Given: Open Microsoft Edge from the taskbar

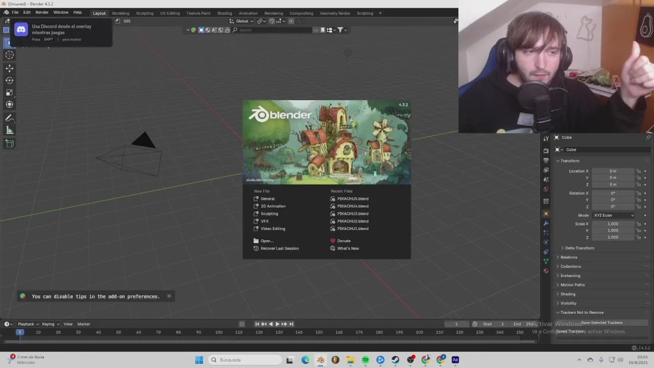Looking at the screenshot, I should [x=306, y=360].
